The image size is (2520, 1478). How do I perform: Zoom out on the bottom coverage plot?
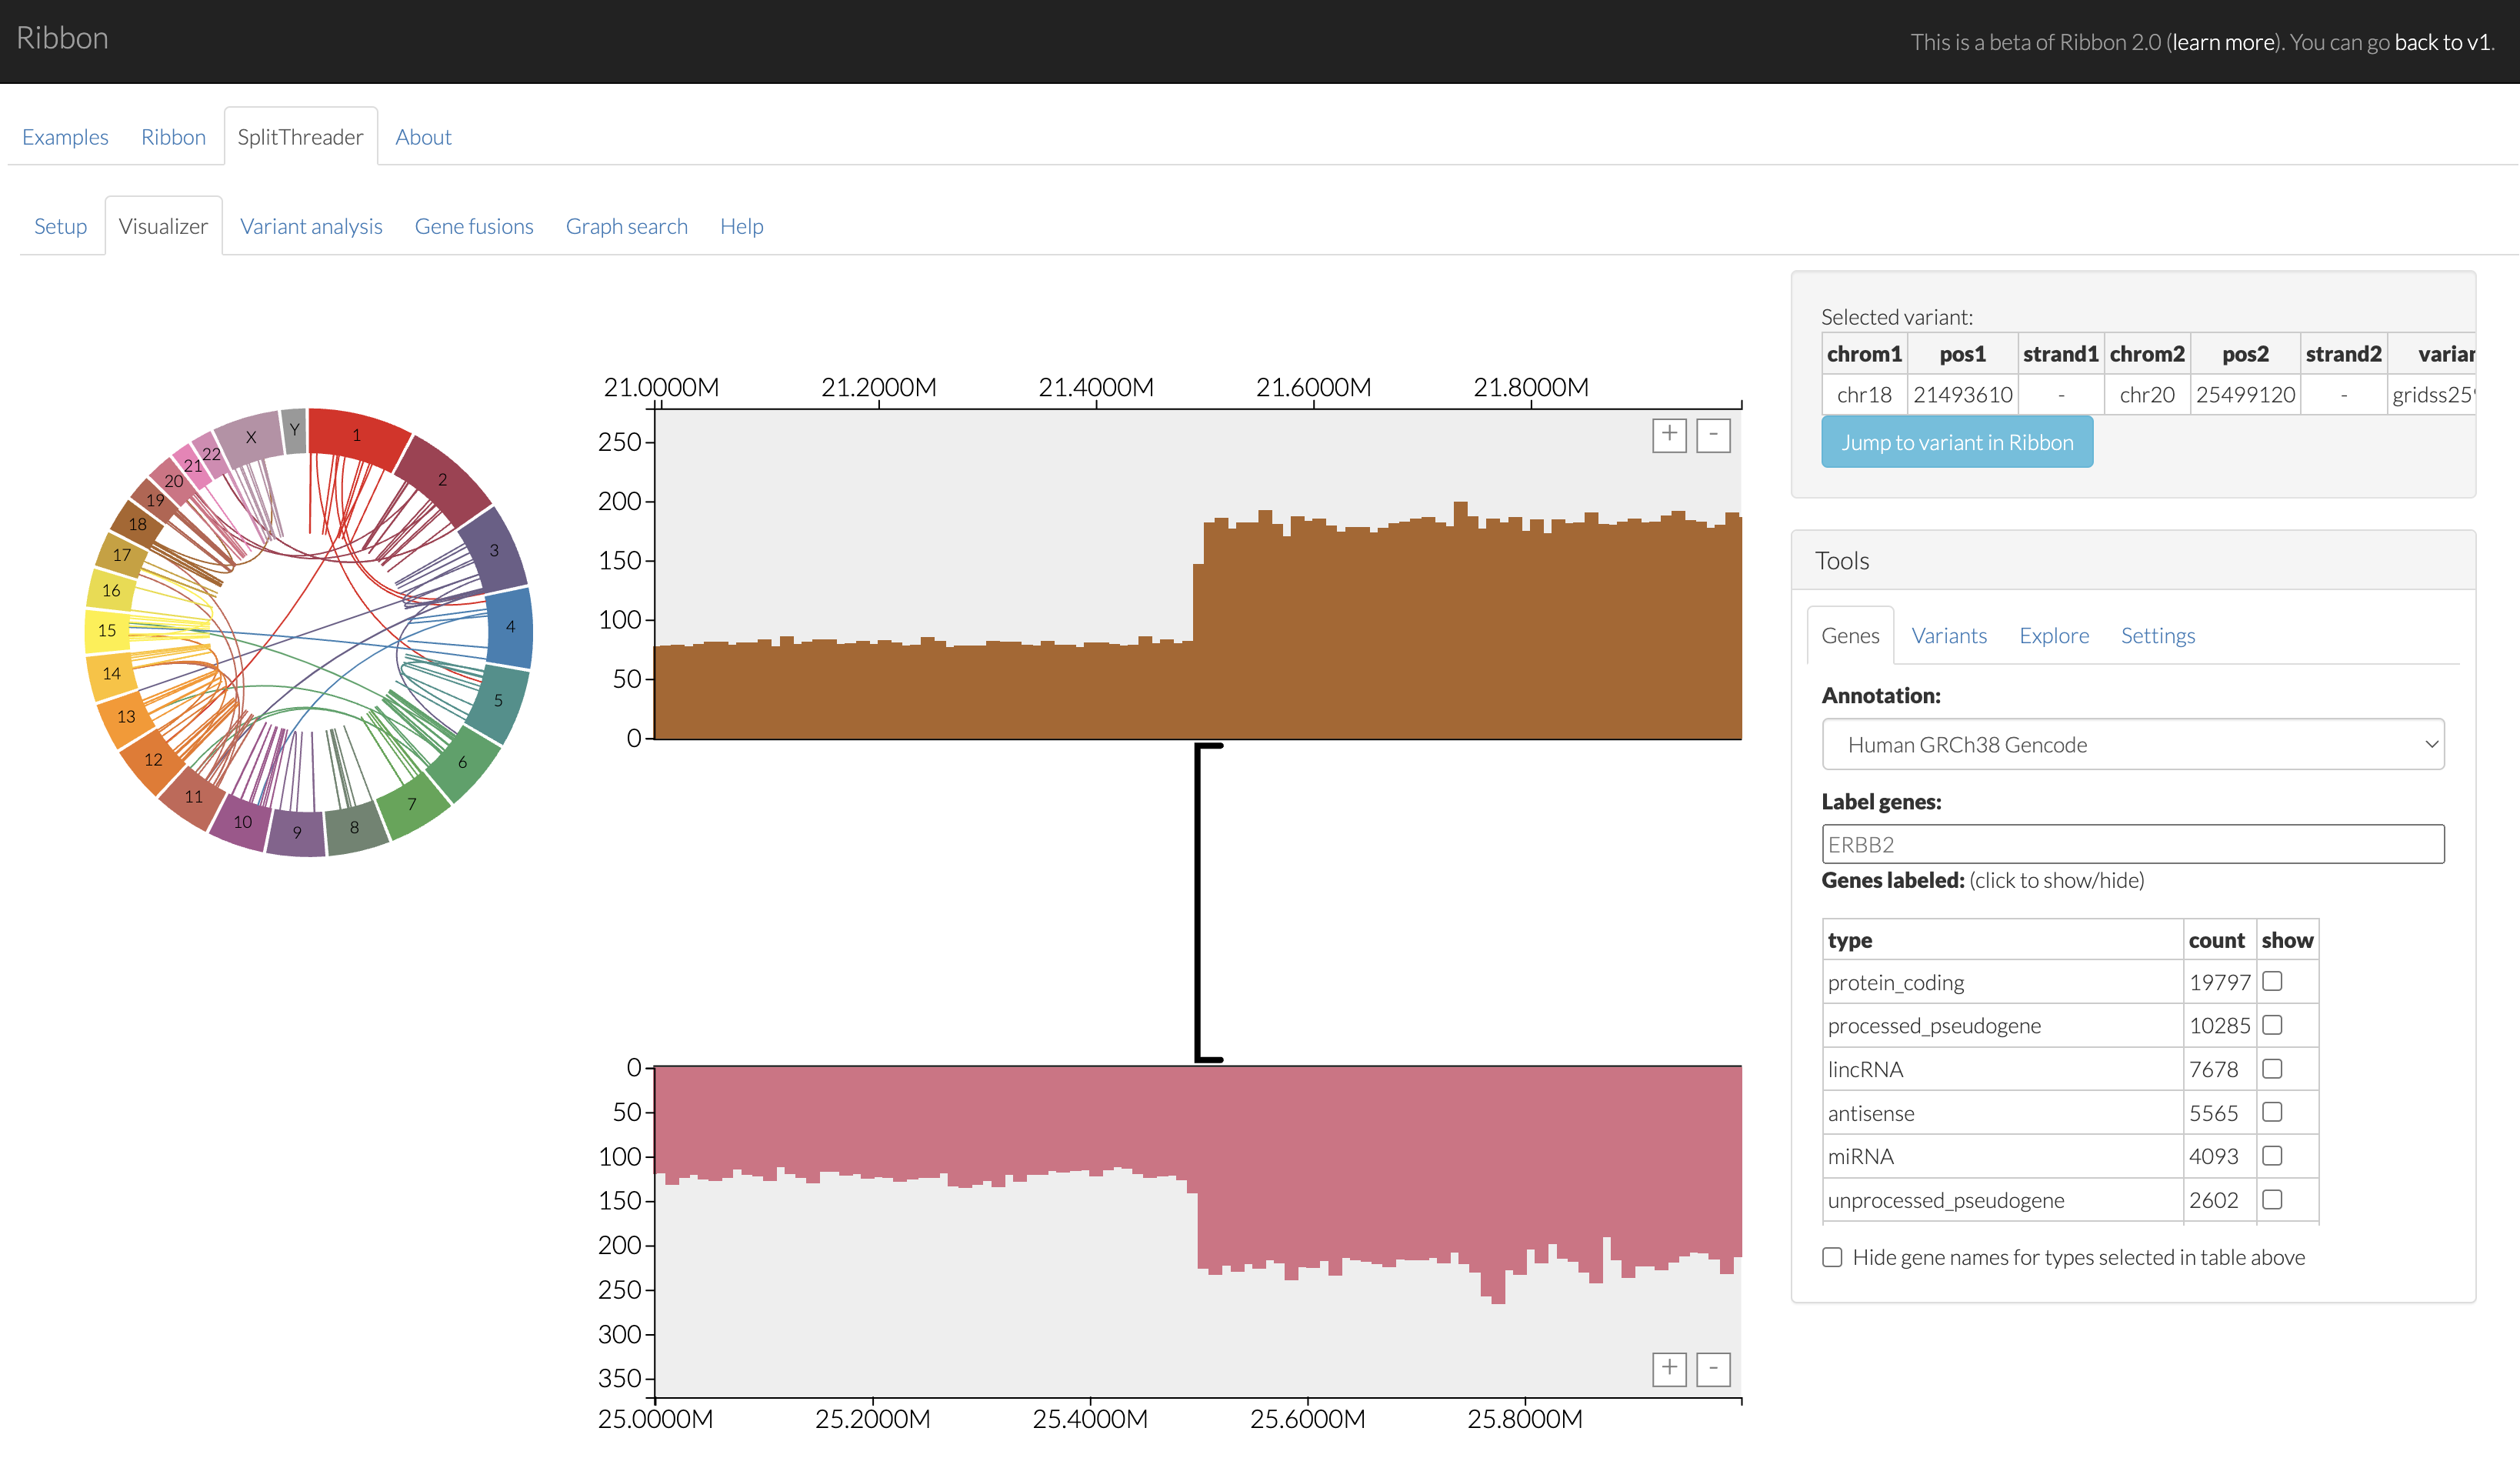click(x=1713, y=1369)
